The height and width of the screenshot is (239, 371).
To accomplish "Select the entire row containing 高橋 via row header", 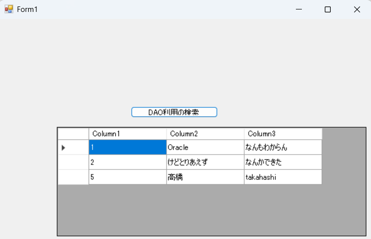I will coord(73,177).
